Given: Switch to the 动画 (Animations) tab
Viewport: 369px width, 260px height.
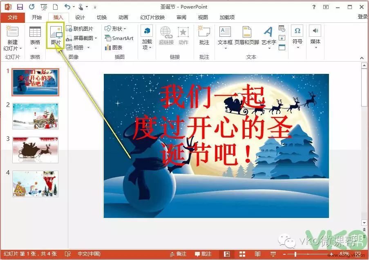Looking at the screenshot, I should click(123, 17).
